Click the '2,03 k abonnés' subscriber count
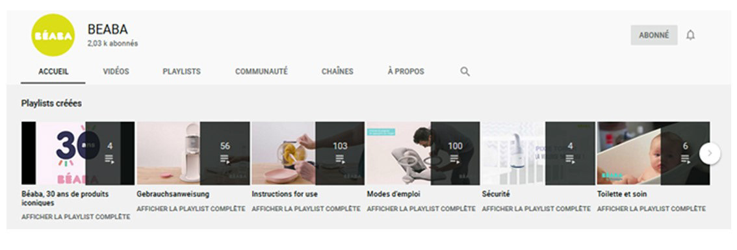The image size is (737, 250). 112,44
